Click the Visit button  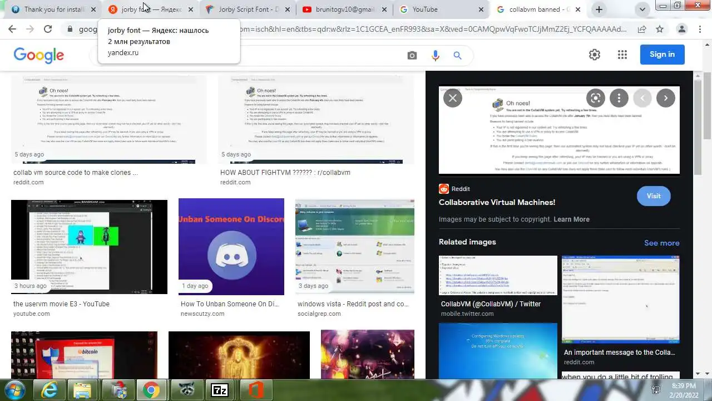pyautogui.click(x=654, y=196)
